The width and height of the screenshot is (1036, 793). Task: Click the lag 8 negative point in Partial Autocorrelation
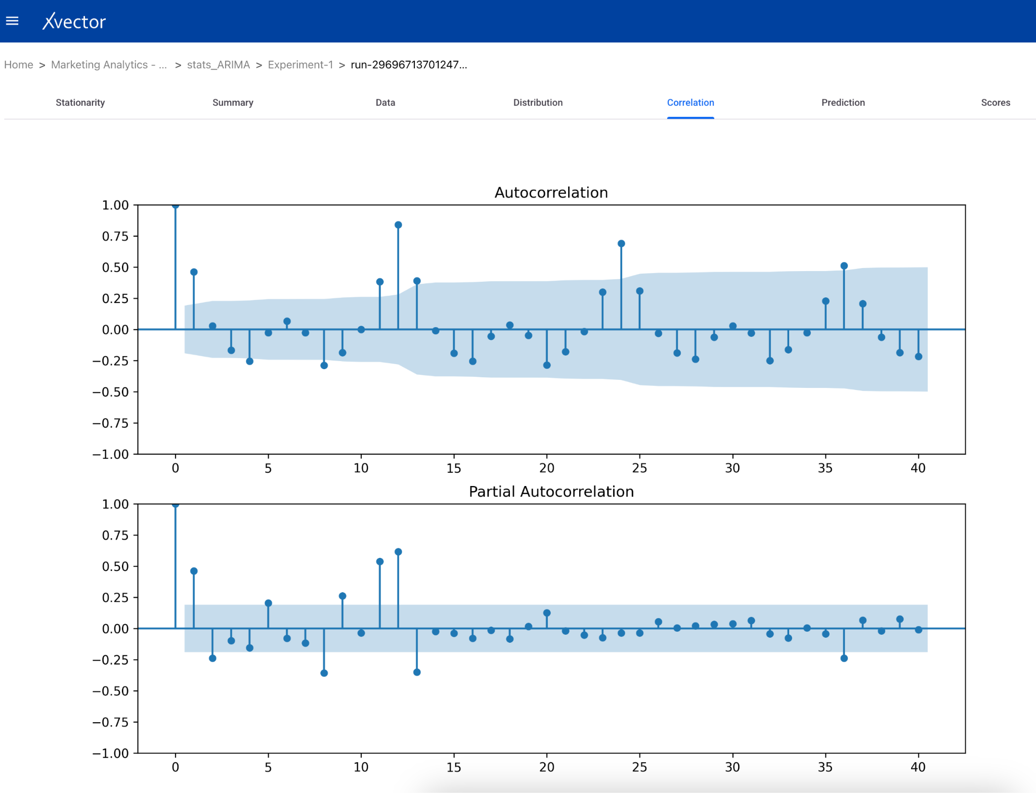tap(324, 673)
